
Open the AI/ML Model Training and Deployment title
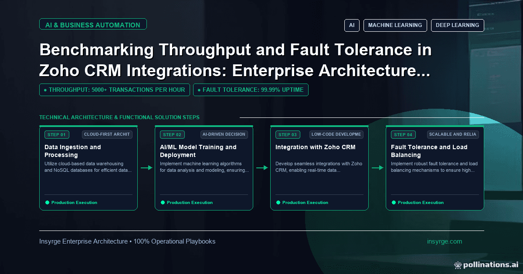coord(198,151)
